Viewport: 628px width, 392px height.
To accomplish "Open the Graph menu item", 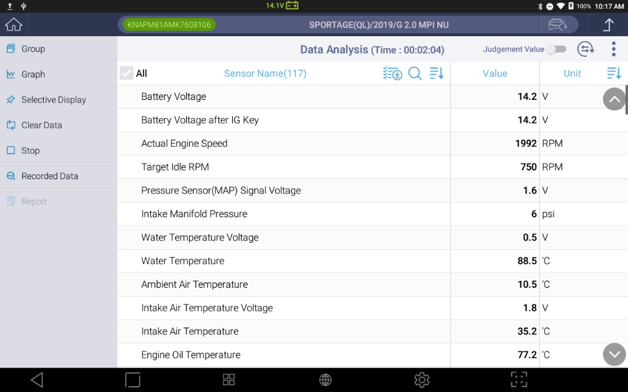I will coord(58,74).
